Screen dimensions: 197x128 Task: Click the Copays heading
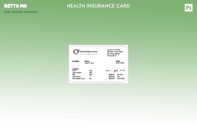pos(75,68)
